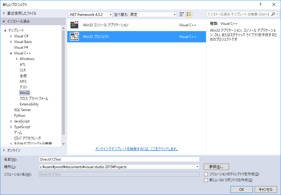
Task: Select the CLR template category
Action: [x=23, y=70]
